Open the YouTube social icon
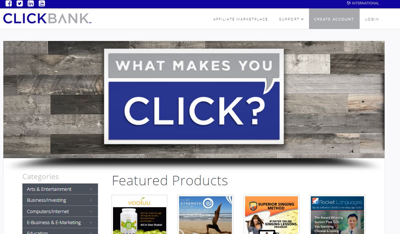 (x=42, y=3)
